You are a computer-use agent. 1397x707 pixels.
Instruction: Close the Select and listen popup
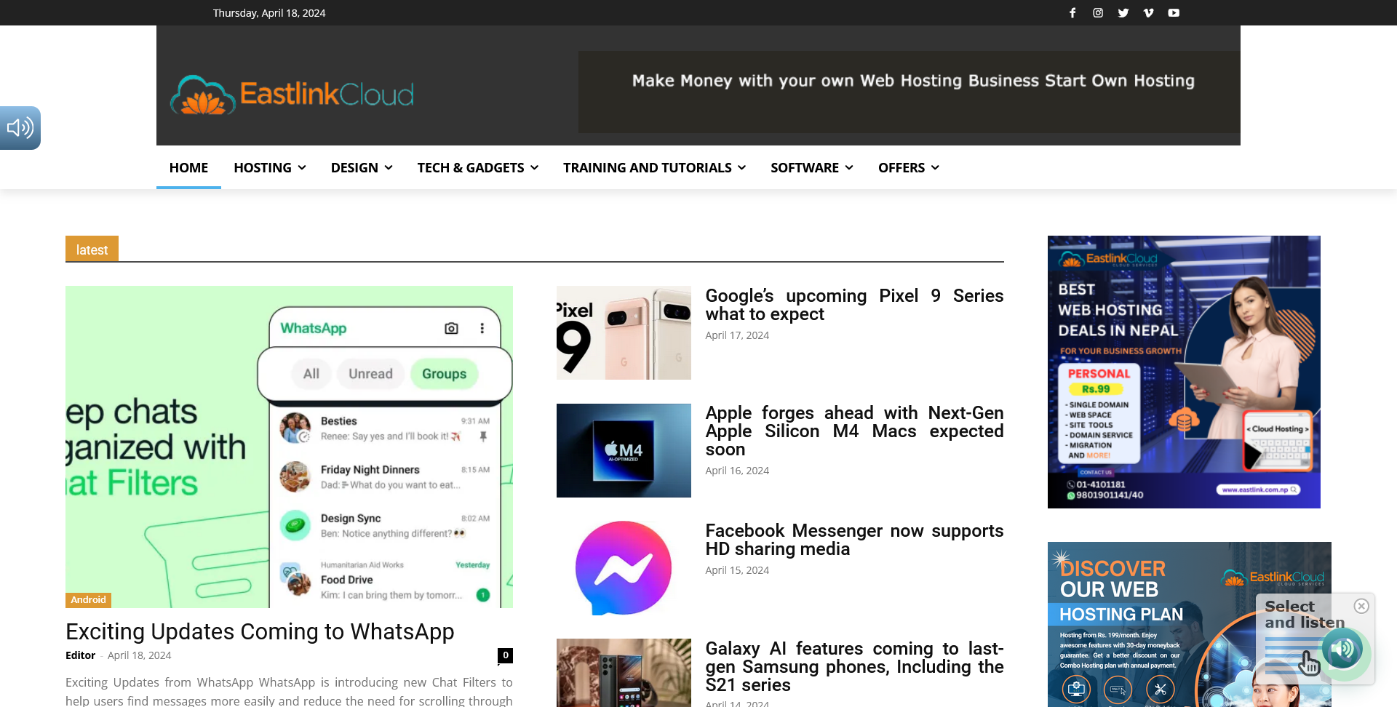(x=1361, y=606)
